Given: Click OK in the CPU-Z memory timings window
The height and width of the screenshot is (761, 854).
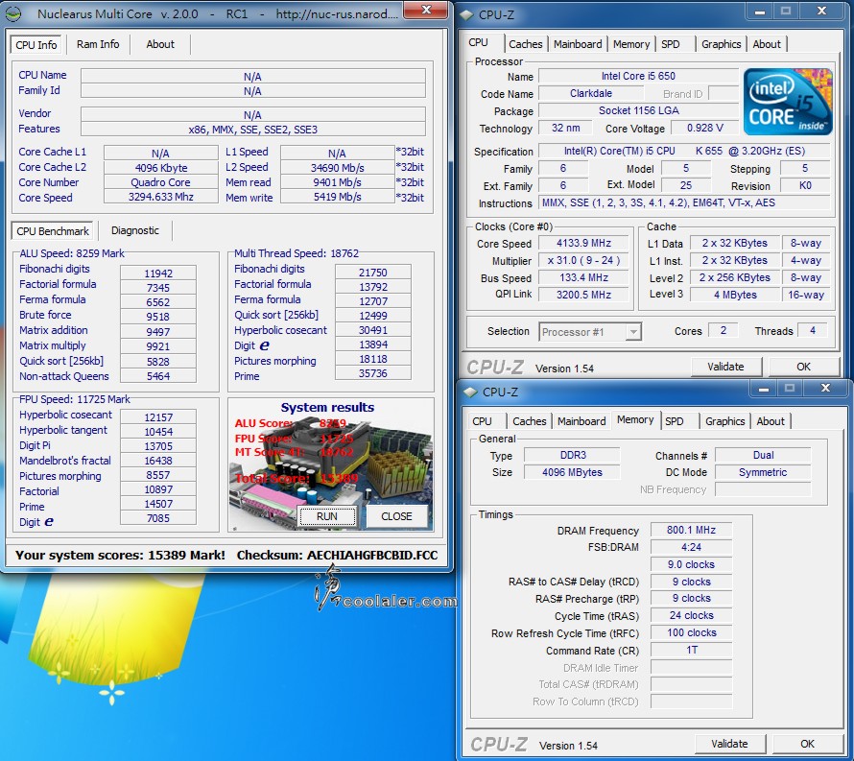Looking at the screenshot, I should 807,744.
